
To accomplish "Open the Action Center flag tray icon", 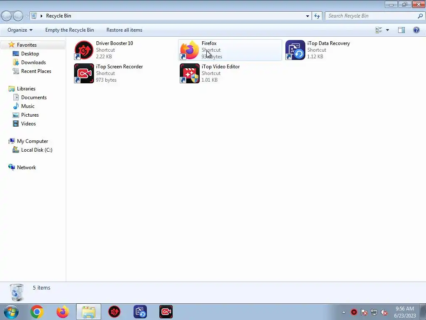I will pyautogui.click(x=364, y=312).
